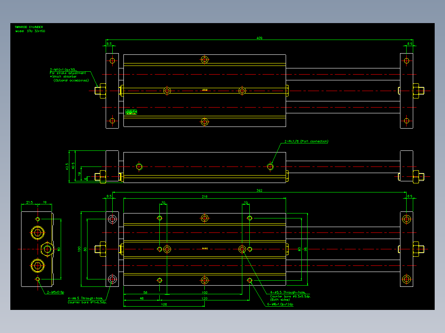This screenshot has width=445, height=333.
Task: Select the "392" dimension value
Action: pyautogui.click(x=259, y=190)
